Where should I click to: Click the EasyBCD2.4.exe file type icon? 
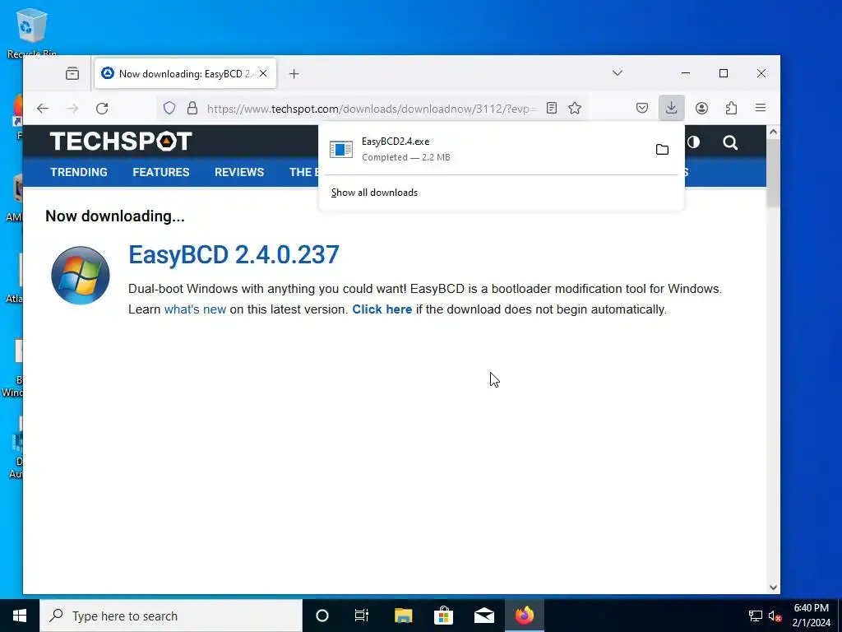pos(341,150)
